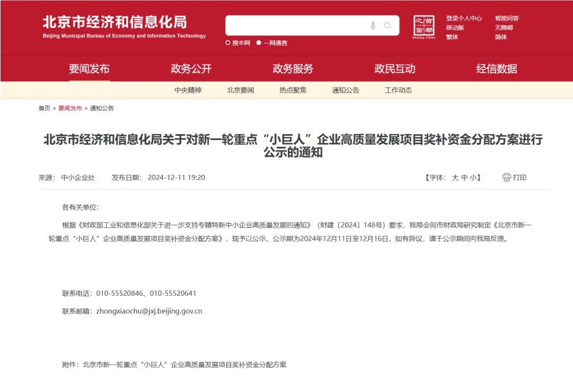Open the 首都之窗 Beijing-China logo
The width and height of the screenshot is (573, 379).
(x=424, y=27)
